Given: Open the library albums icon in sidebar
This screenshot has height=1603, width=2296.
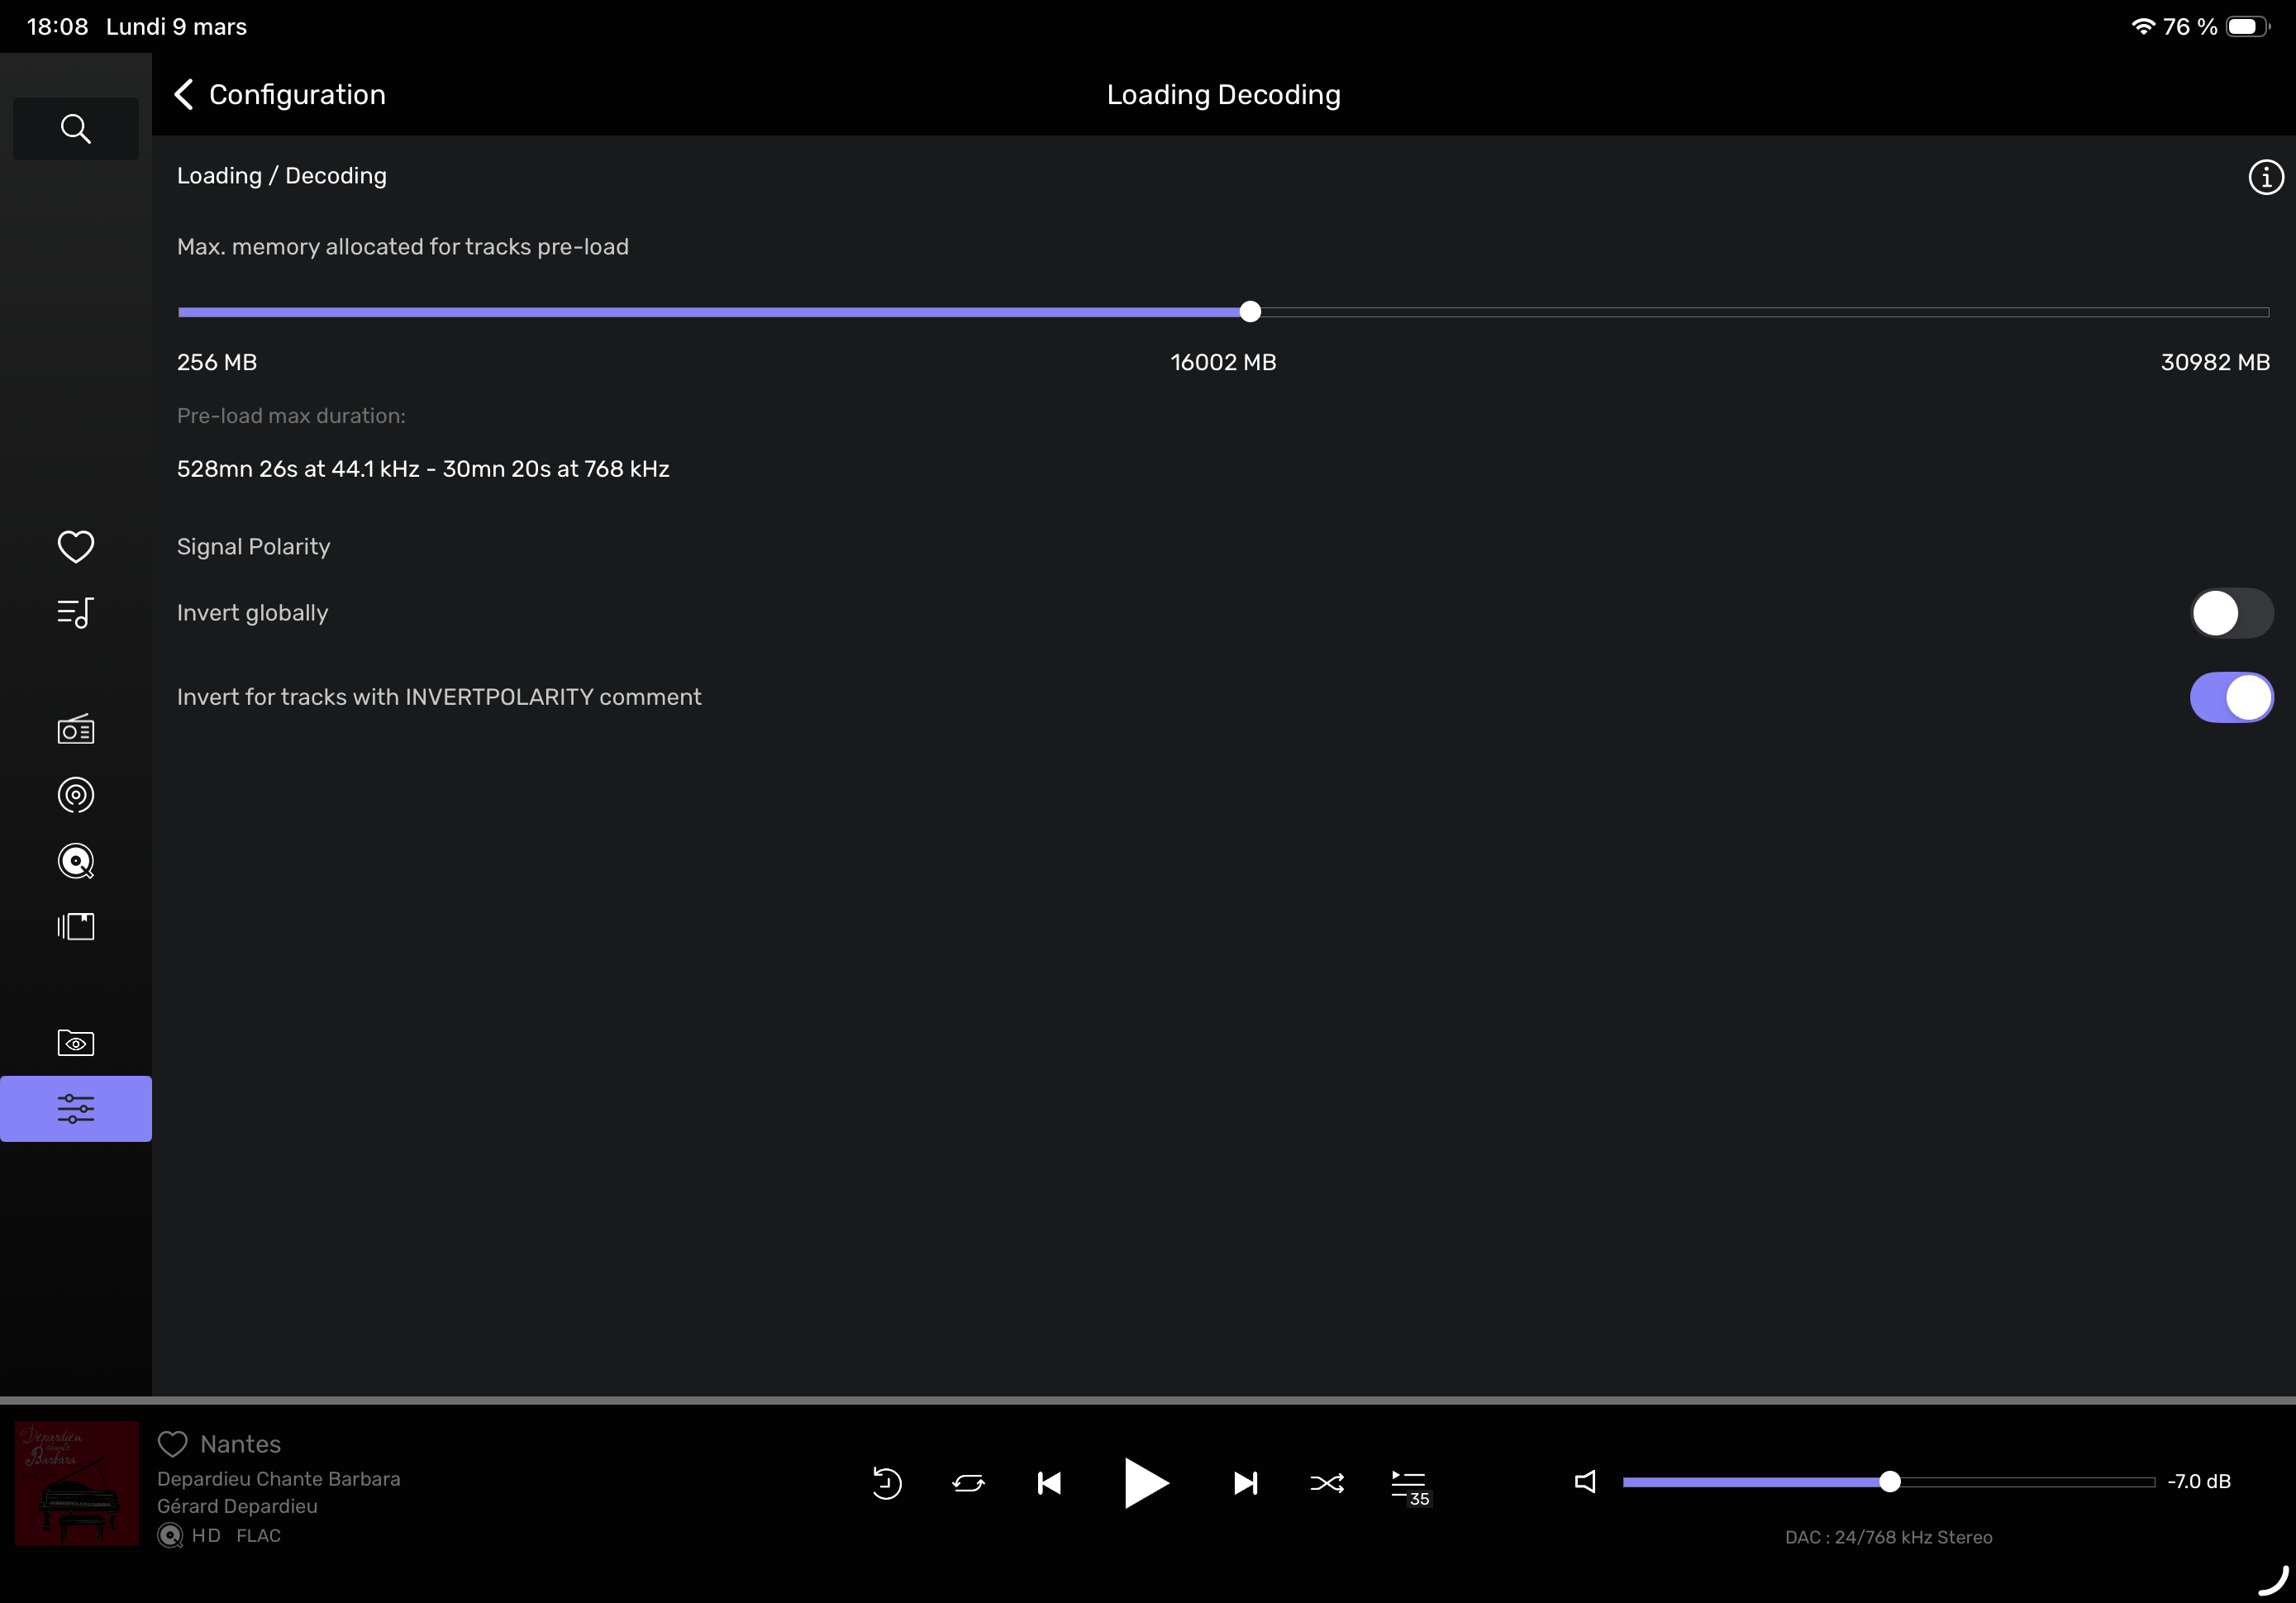Looking at the screenshot, I should click(75, 927).
